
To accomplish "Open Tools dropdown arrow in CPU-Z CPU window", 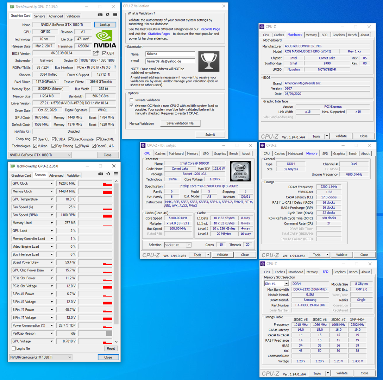I will coord(208,255).
